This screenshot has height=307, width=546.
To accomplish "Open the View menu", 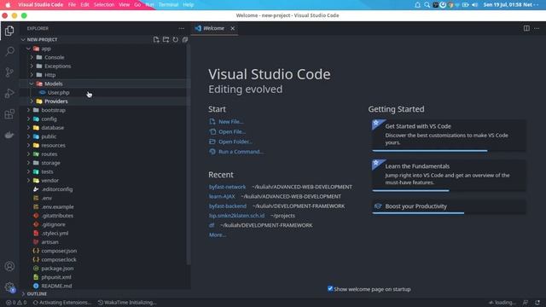I will pyautogui.click(x=124, y=5).
